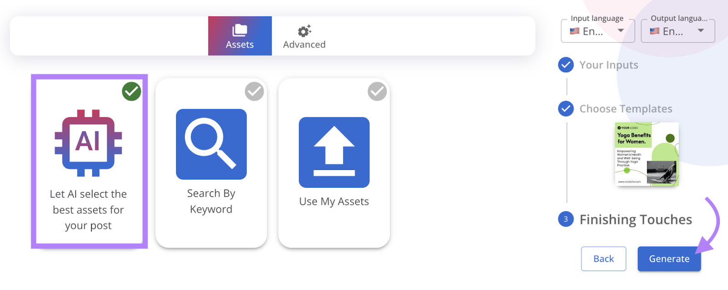Open the Advanced tab
Viewport: 728px width, 290px height.
tap(304, 36)
